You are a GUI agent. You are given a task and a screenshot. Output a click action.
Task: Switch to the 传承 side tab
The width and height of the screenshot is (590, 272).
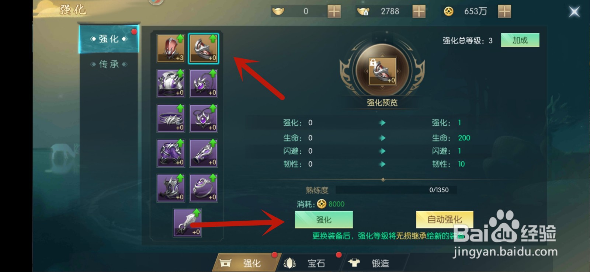click(109, 64)
